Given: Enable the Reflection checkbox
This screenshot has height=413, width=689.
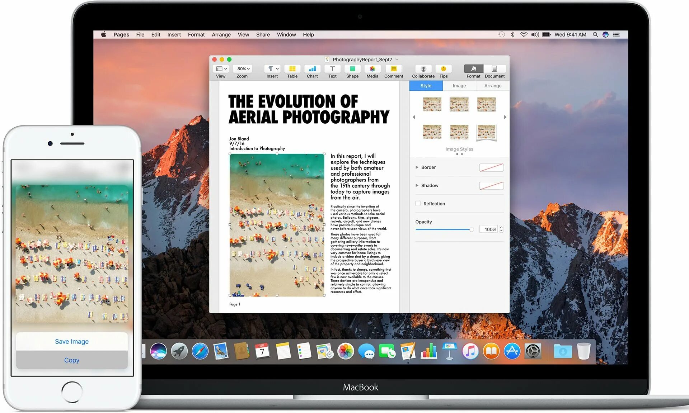Looking at the screenshot, I should pos(418,204).
